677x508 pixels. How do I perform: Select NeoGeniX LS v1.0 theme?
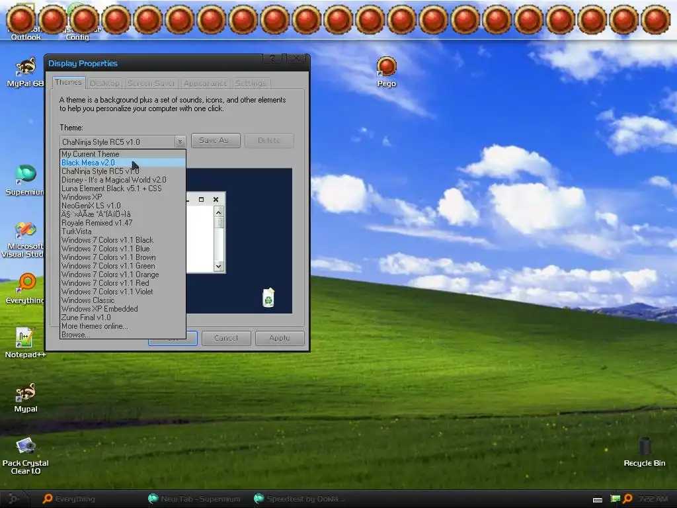point(122,206)
